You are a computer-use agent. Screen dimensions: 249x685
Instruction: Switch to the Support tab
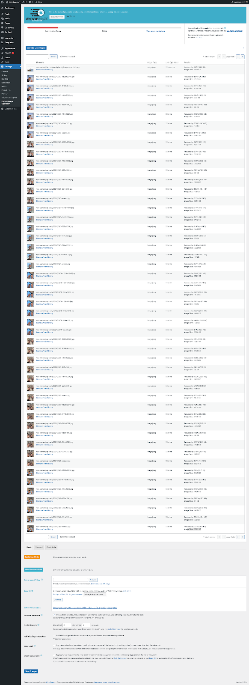39,547
